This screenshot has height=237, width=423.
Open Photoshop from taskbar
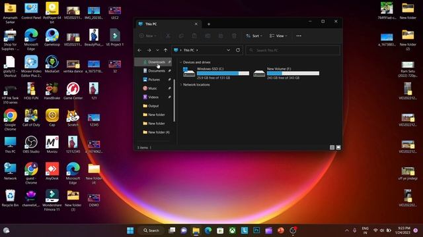point(256,230)
